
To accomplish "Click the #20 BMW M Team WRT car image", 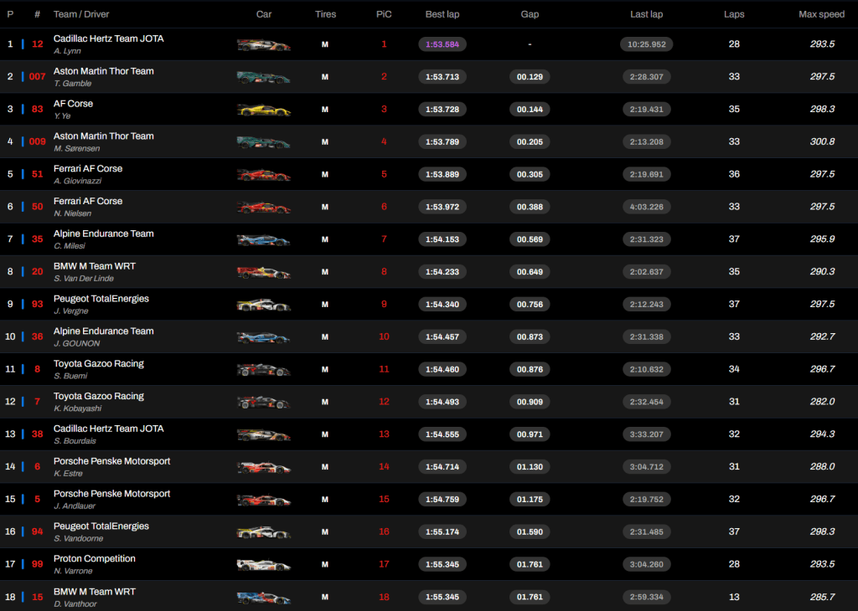I will click(263, 272).
